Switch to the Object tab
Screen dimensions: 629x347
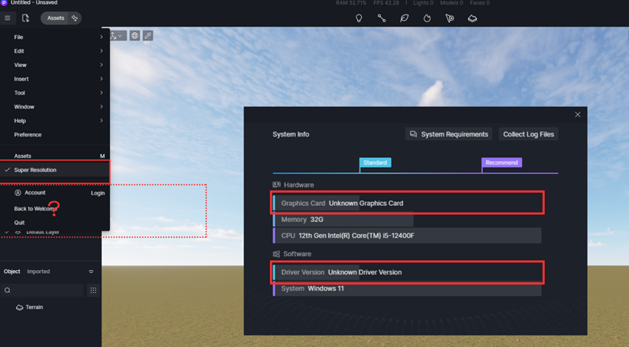click(x=12, y=271)
